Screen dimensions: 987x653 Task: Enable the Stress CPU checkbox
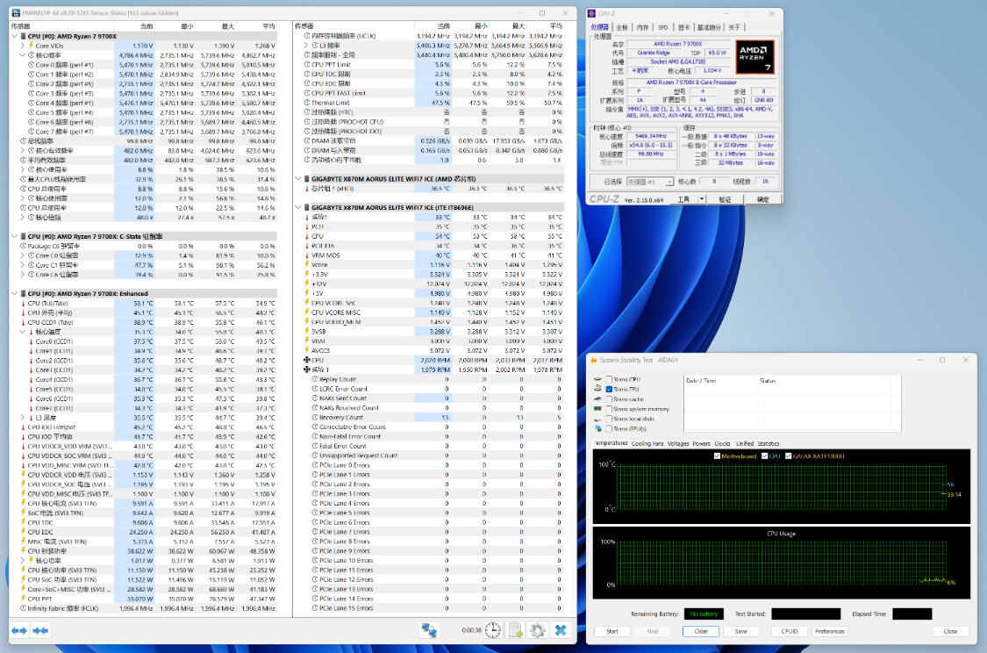609,379
